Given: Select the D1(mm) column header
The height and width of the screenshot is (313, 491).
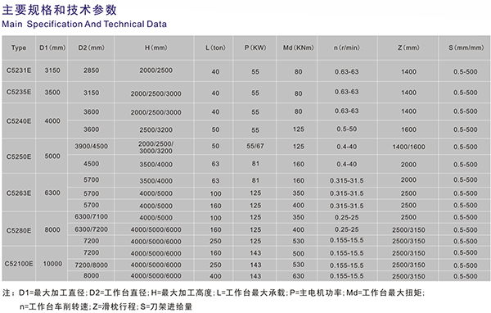Looking at the screenshot, I should [x=52, y=48].
